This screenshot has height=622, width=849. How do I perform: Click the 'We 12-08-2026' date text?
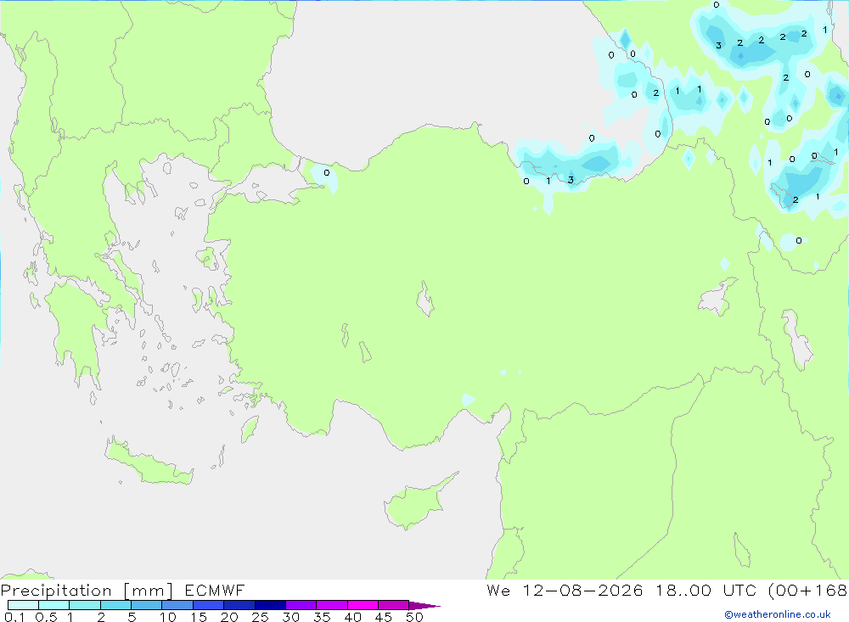[565, 591]
